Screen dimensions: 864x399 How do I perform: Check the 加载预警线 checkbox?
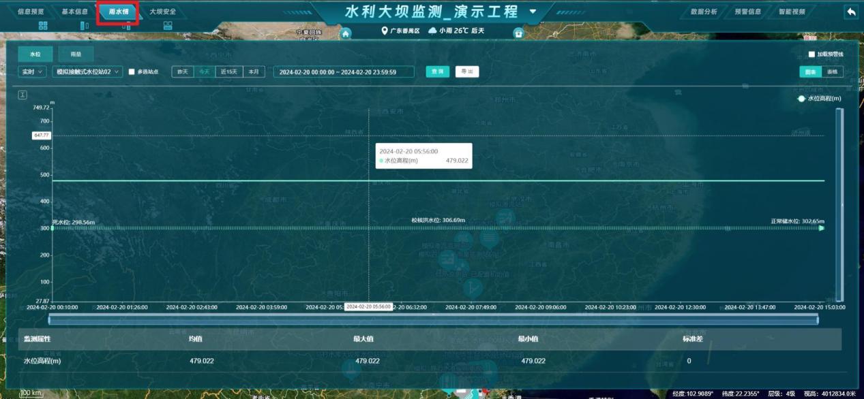[x=811, y=54]
